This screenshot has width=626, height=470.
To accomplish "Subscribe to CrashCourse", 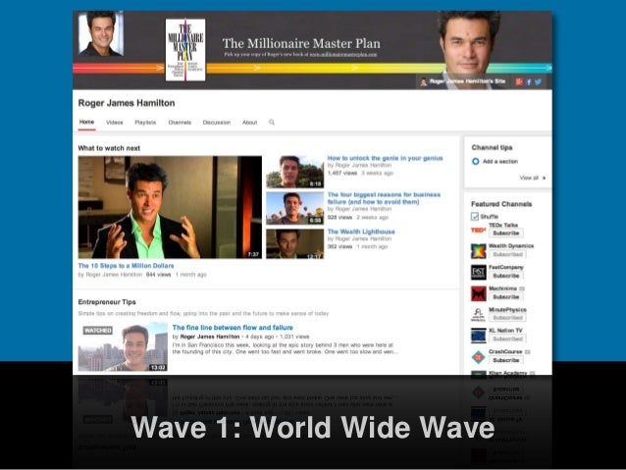I will (x=506, y=360).
